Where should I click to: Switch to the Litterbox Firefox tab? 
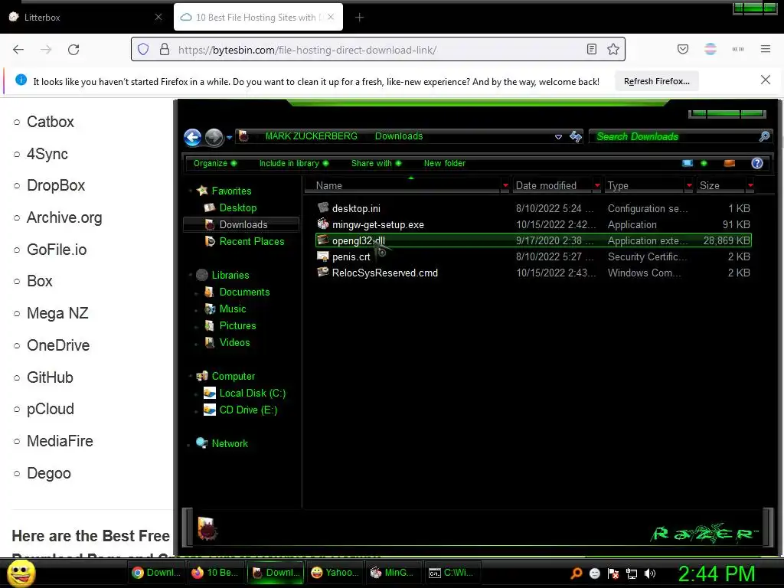pos(86,17)
